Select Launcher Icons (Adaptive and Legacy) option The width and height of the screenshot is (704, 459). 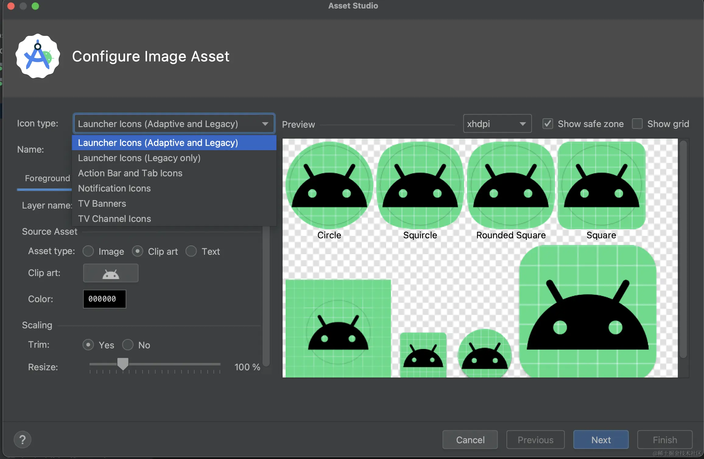click(174, 143)
